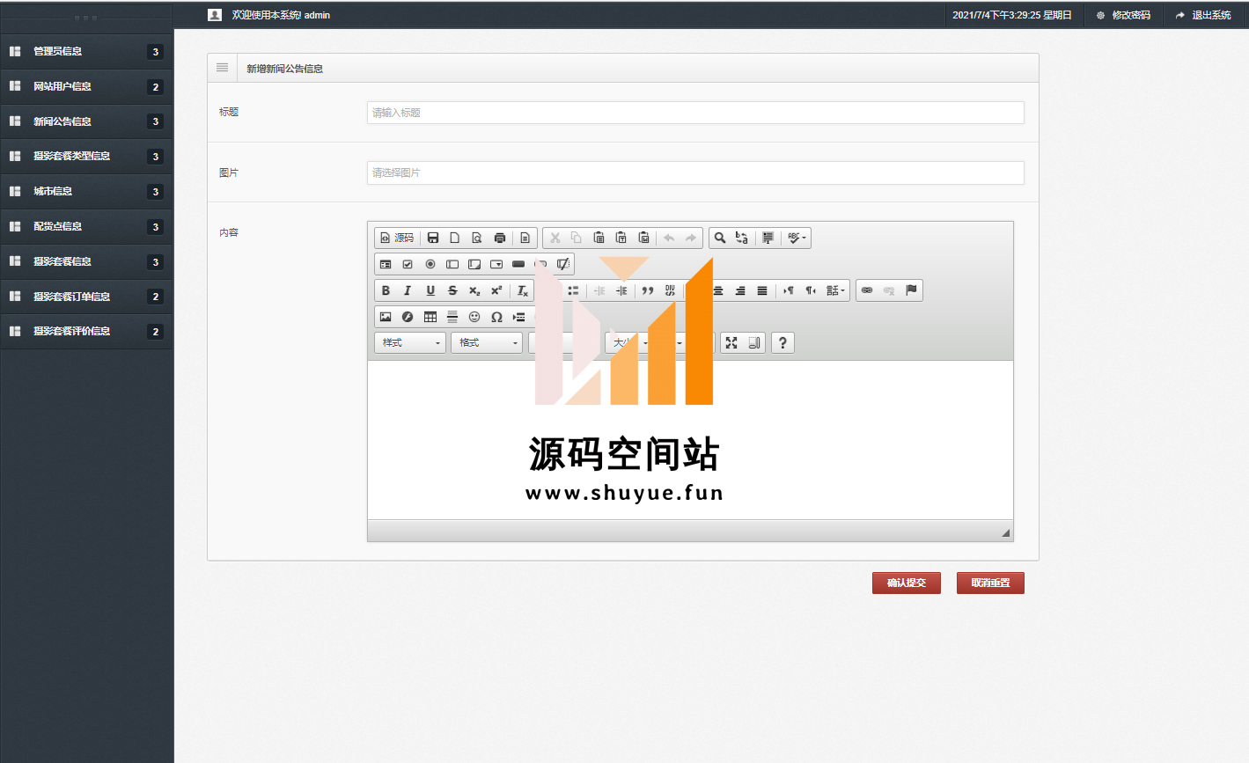The height and width of the screenshot is (763, 1249).
Task: Open Find with the magnifier icon
Action: point(720,238)
